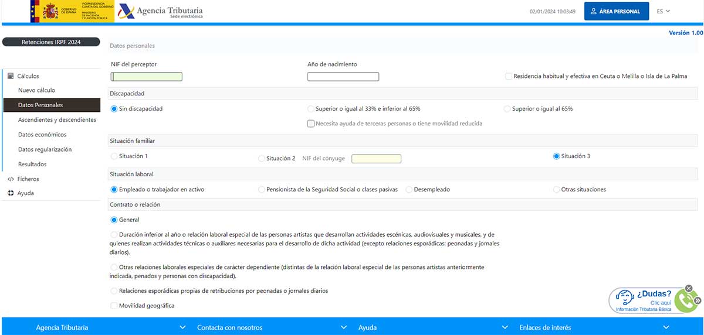Open Resultados sidebar item
The image size is (704, 335).
[x=32, y=165]
